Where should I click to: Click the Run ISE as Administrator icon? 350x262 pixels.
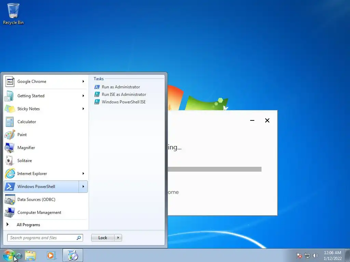click(97, 94)
